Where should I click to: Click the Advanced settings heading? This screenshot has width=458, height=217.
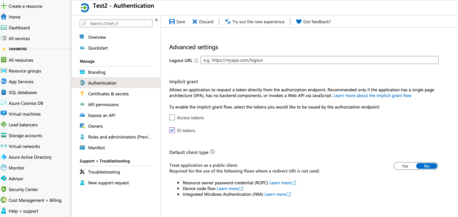(x=194, y=47)
